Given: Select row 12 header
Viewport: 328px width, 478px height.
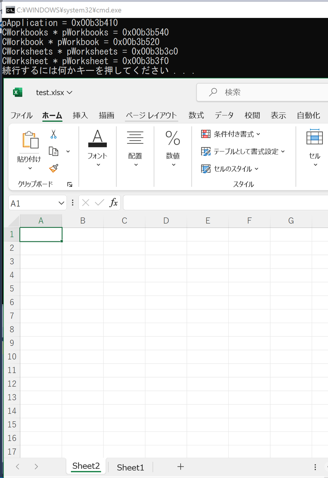Looking at the screenshot, I should [12, 384].
